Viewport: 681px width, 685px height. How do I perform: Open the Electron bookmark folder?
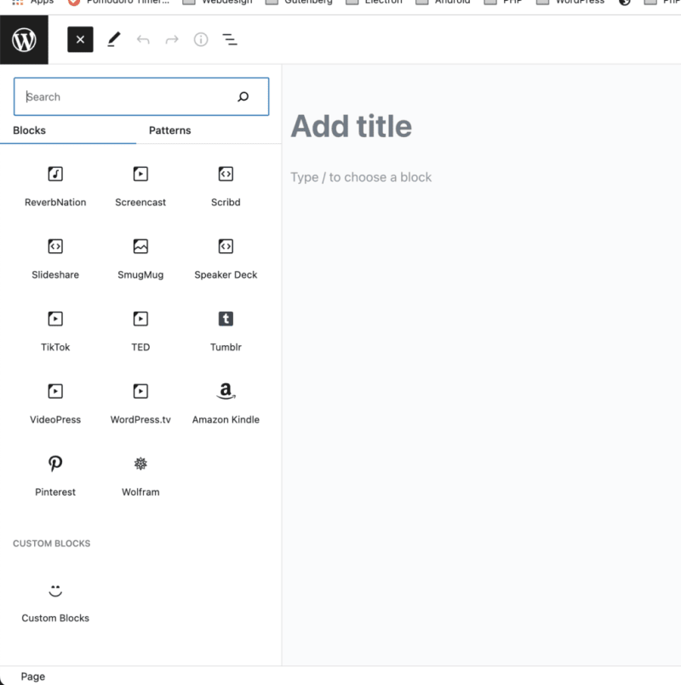click(373, 3)
